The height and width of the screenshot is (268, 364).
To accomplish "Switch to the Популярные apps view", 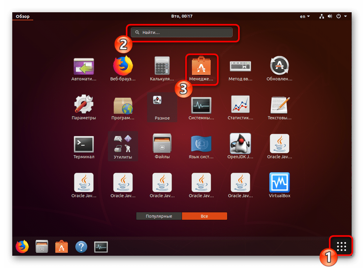I will tap(159, 216).
